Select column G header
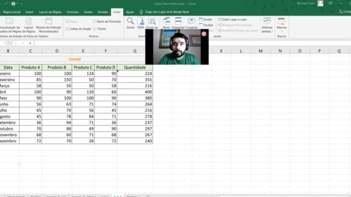The height and width of the screenshot is (197, 351). click(x=135, y=51)
